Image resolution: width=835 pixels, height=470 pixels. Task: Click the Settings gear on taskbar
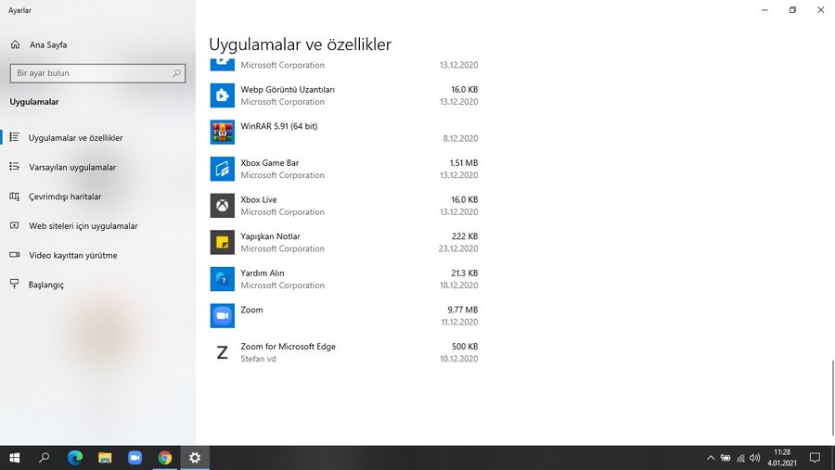click(x=195, y=458)
